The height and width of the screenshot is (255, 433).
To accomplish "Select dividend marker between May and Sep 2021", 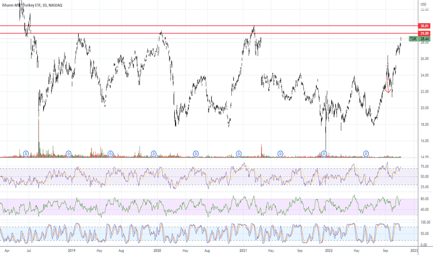I will (280, 153).
